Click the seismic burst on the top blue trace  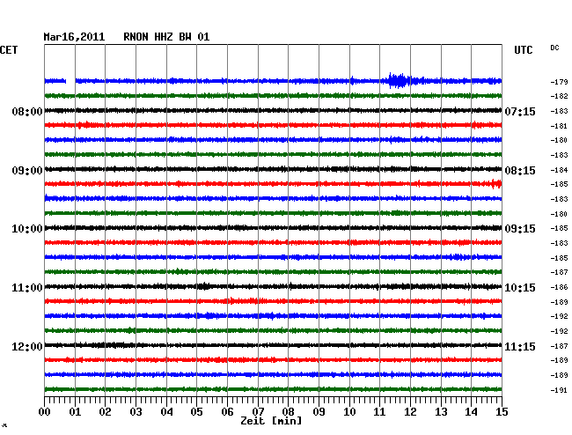coord(399,81)
